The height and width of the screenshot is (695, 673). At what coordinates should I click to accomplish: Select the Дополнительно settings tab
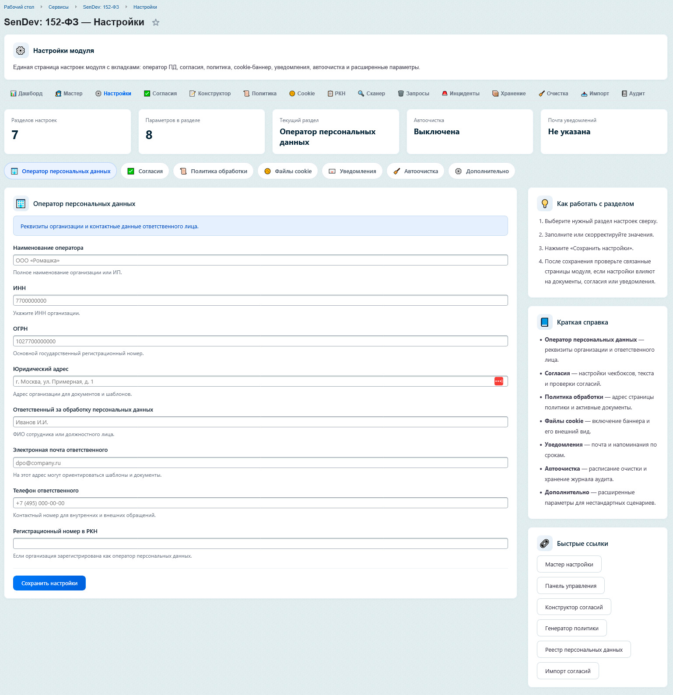tap(481, 171)
